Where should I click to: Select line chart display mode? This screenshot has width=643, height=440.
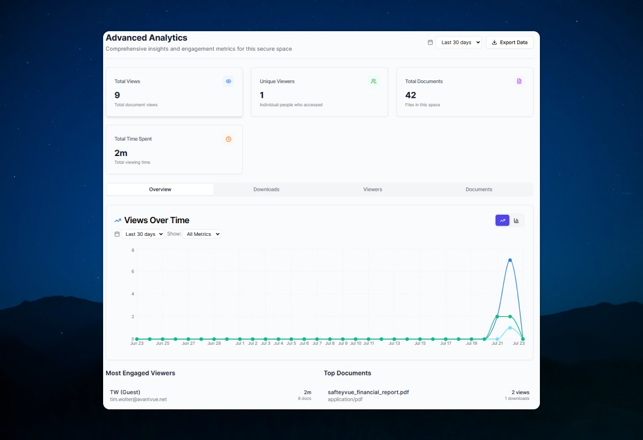click(502, 220)
